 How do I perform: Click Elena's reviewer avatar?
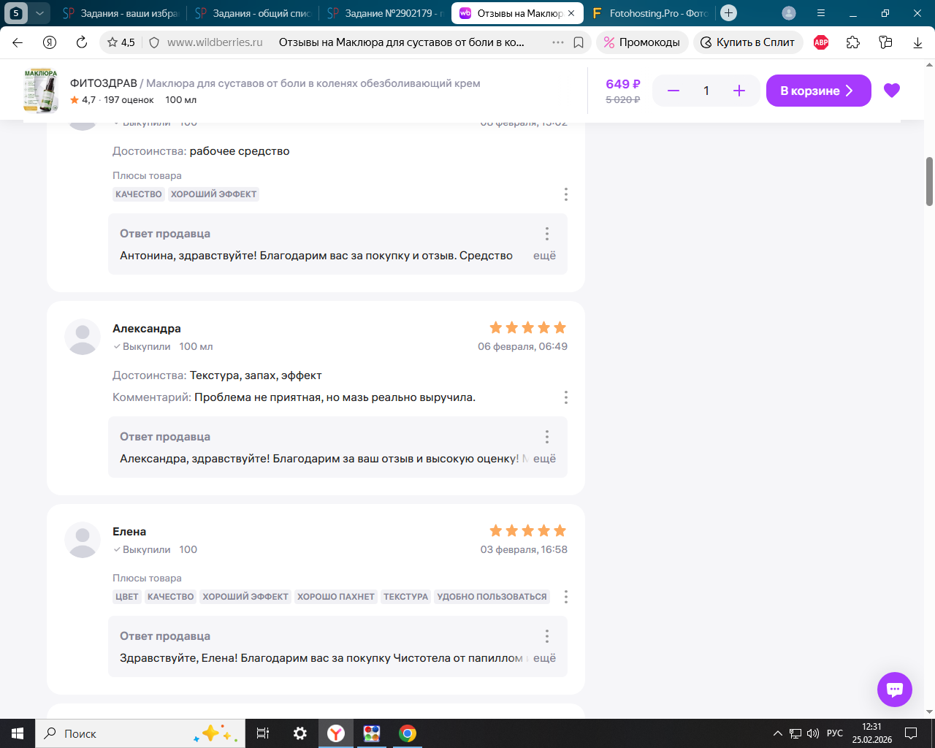[x=83, y=540]
